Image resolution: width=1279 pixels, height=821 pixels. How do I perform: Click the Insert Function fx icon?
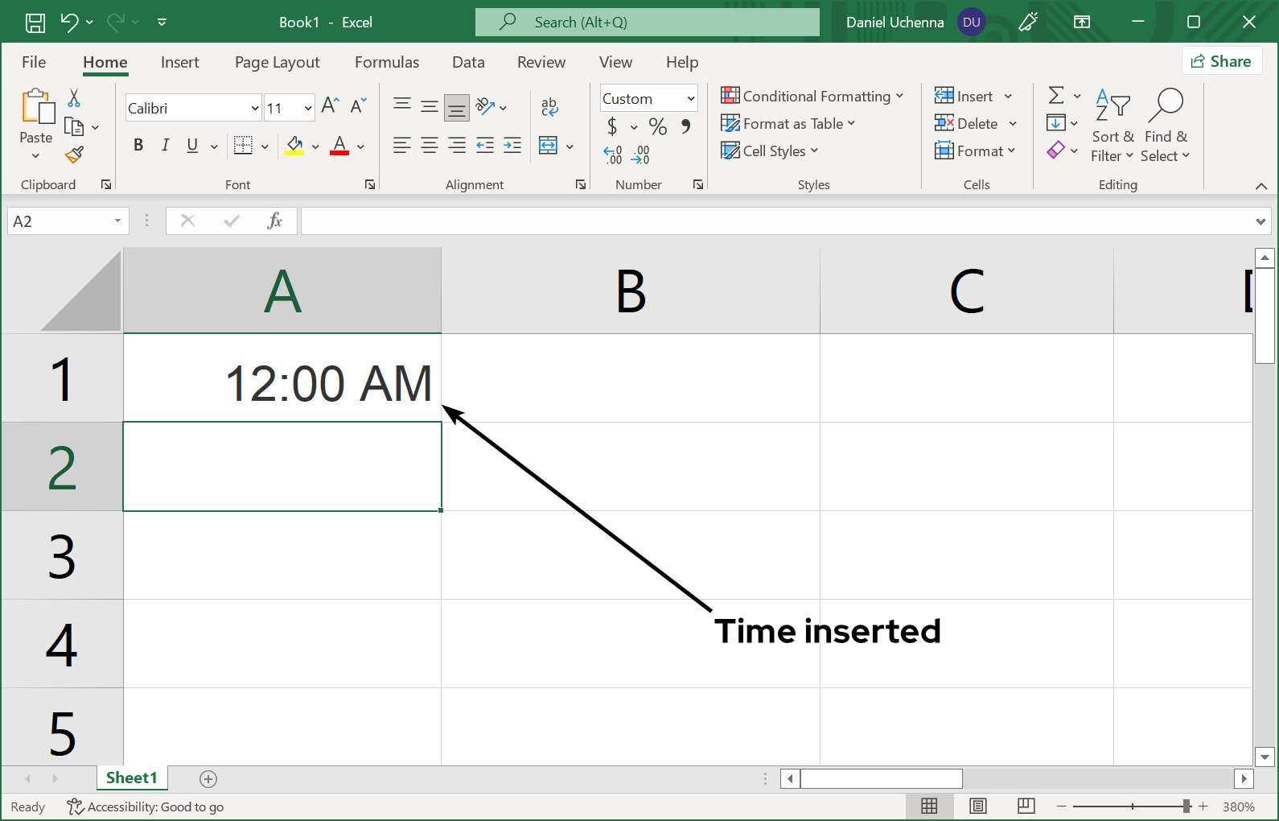pos(274,221)
